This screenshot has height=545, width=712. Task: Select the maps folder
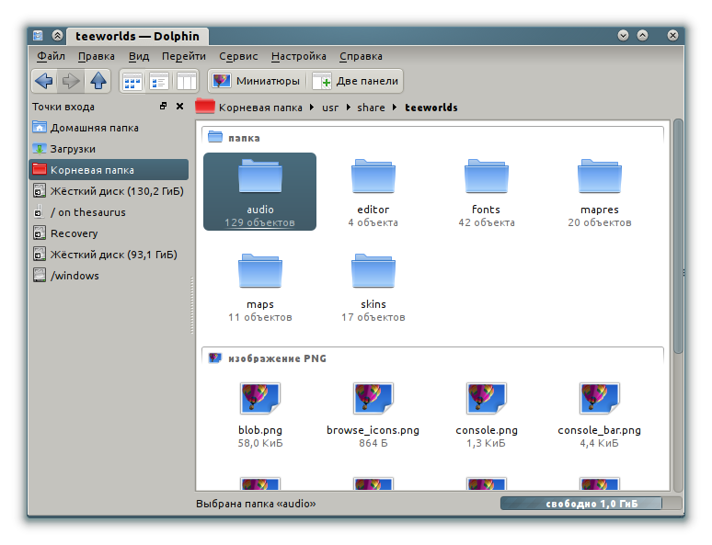(x=259, y=287)
